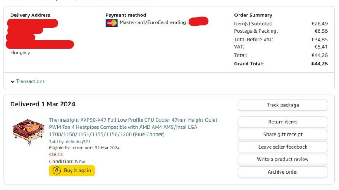Viewport: 339px width, 190px height.
Task: Open seller deliming321 profile link
Action: click(78, 141)
